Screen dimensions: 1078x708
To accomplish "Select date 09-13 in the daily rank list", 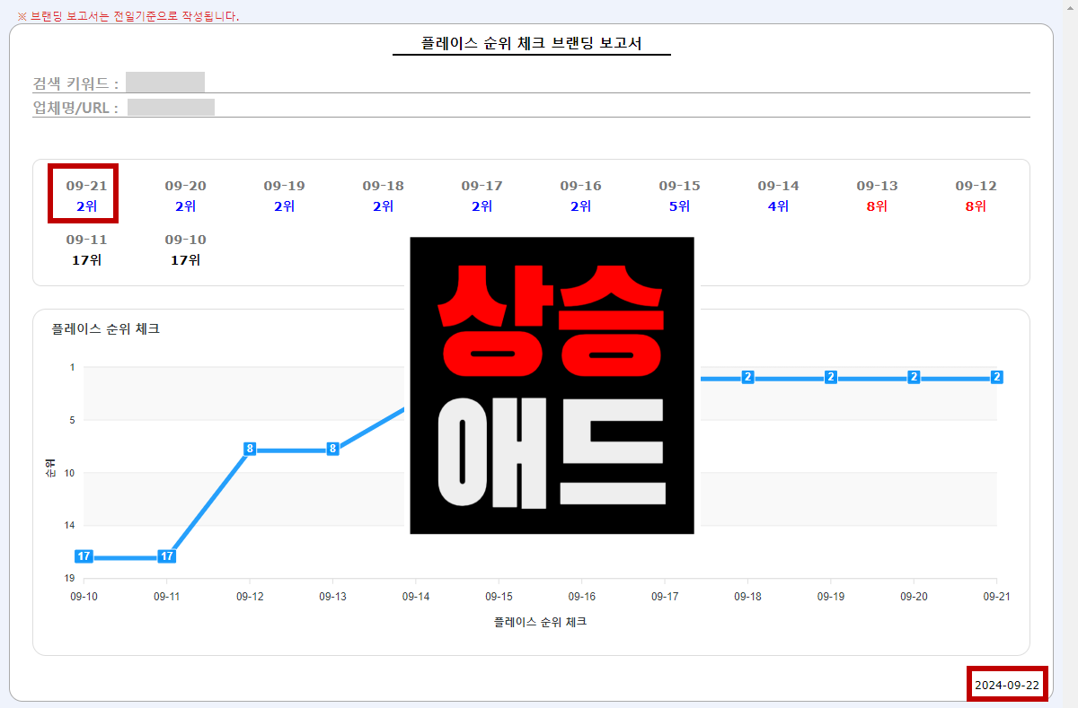I will tap(878, 186).
